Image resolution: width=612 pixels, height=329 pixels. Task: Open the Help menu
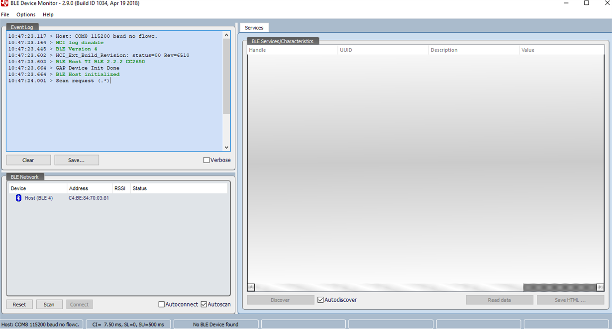(48, 15)
